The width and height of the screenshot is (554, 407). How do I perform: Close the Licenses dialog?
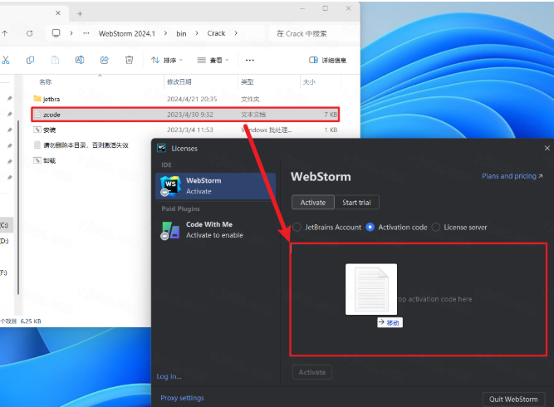tap(547, 148)
